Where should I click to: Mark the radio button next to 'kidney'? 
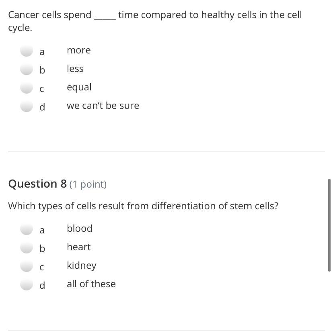point(27,266)
